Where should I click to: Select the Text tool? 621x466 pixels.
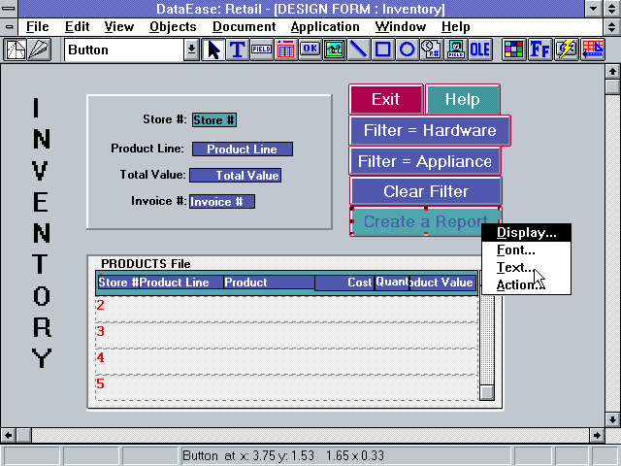pyautogui.click(x=237, y=50)
